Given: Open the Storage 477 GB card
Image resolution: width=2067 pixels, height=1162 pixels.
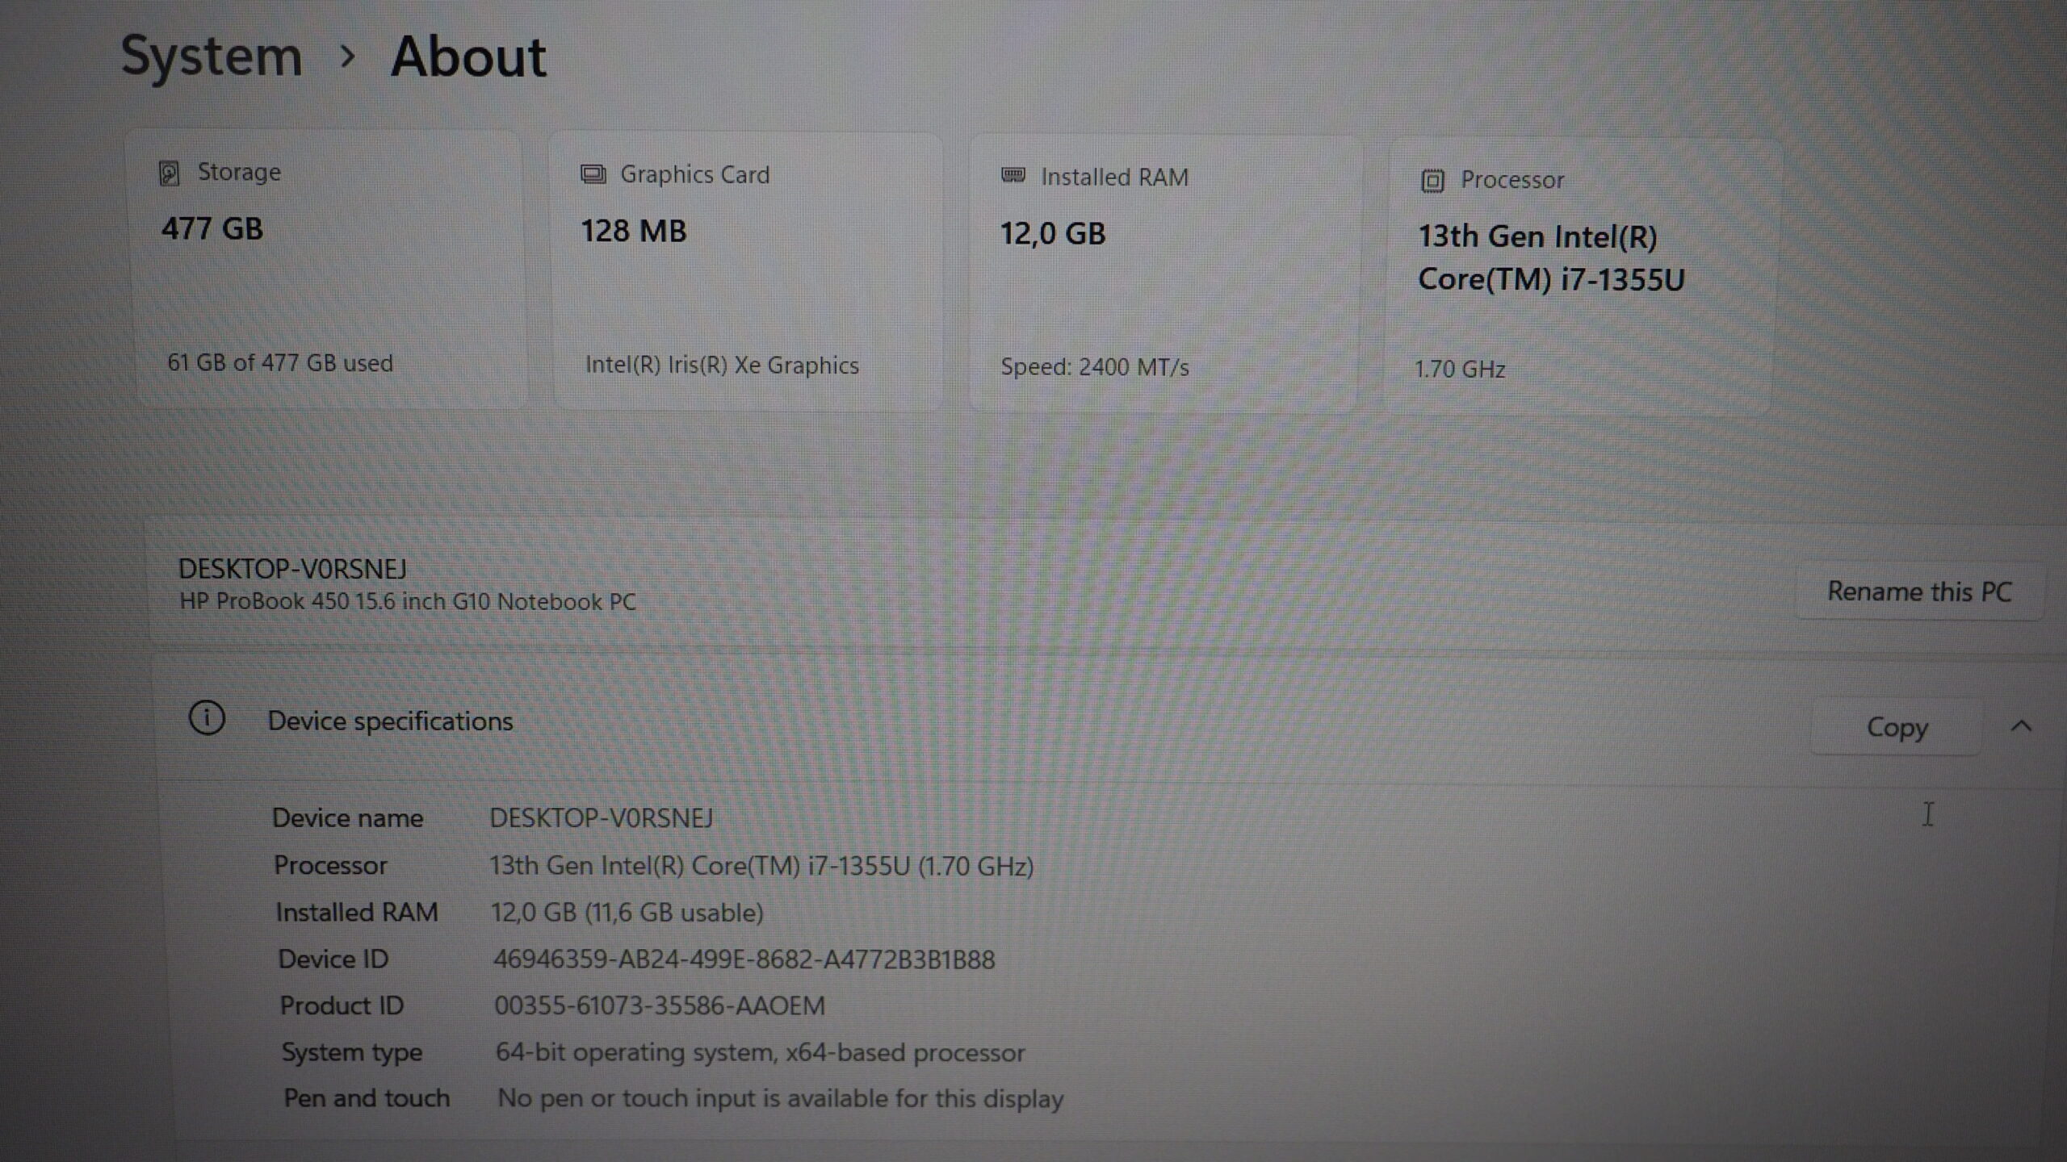Looking at the screenshot, I should (x=331, y=270).
